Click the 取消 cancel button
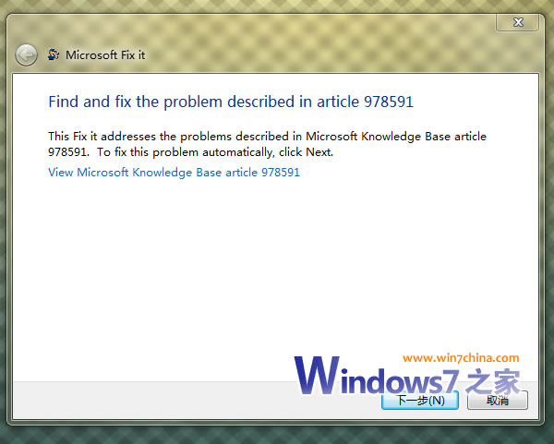The height and width of the screenshot is (444, 554). coord(498,401)
